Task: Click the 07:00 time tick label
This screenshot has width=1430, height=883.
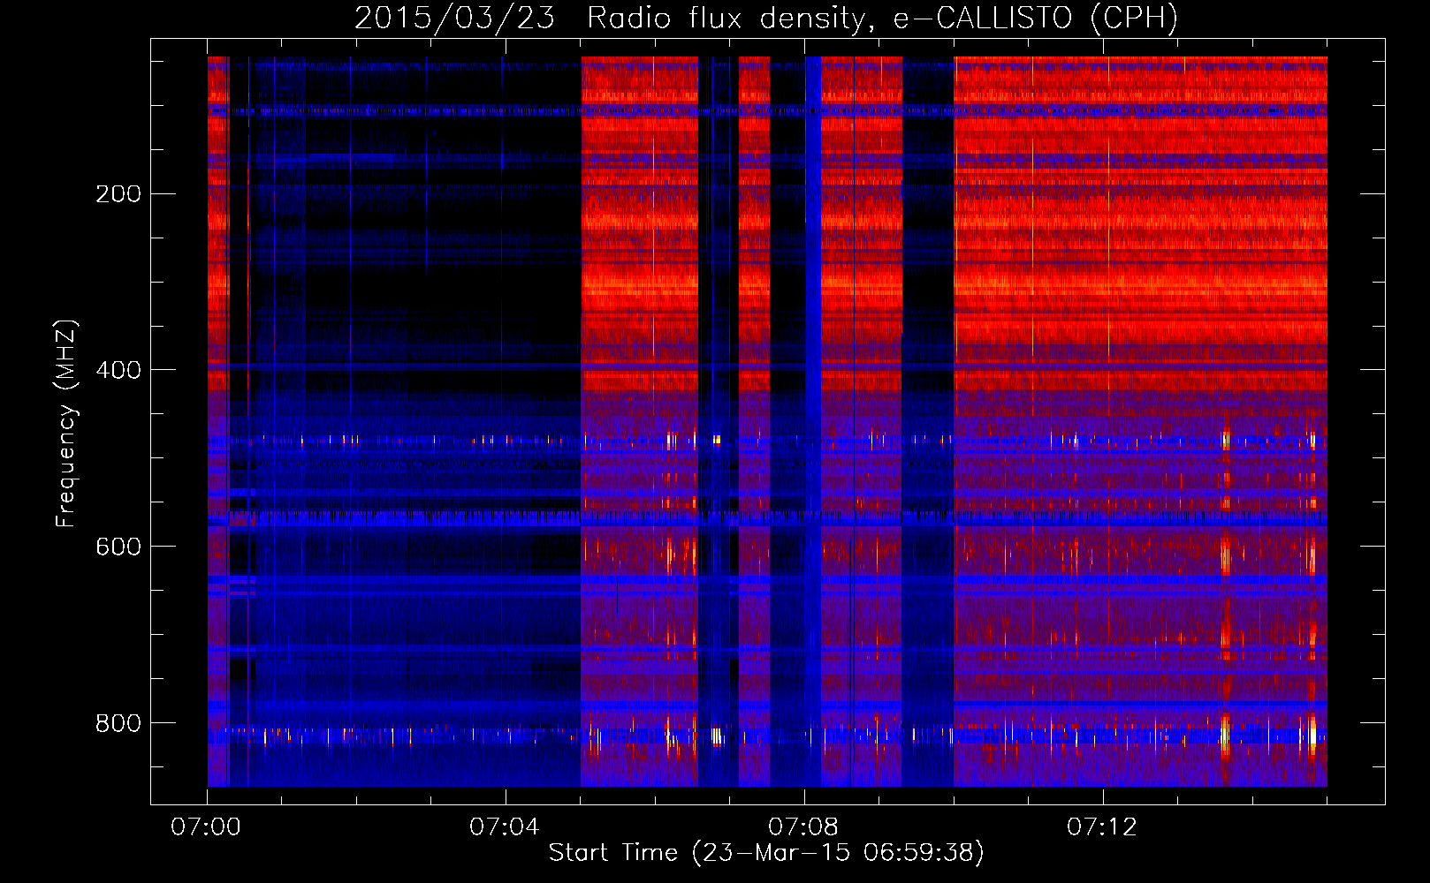Action: pyautogui.click(x=206, y=827)
